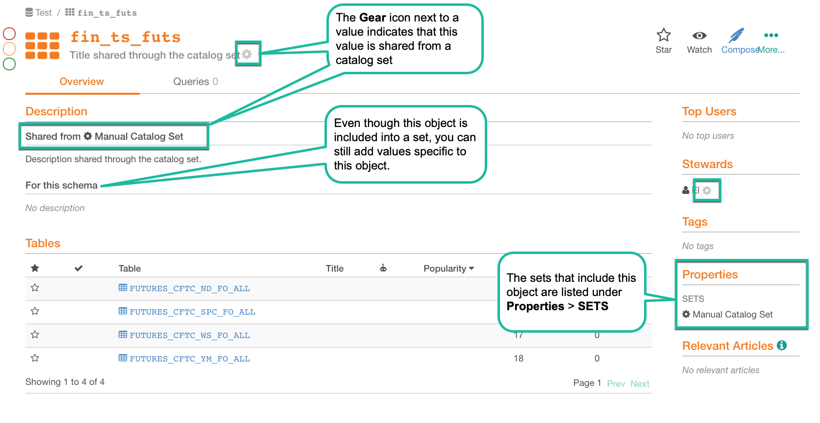This screenshot has height=423, width=820.
Task: Switch to the Overview tab
Action: [82, 82]
